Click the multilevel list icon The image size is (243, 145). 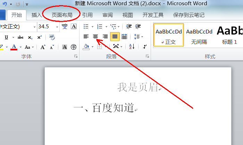[x=113, y=27]
